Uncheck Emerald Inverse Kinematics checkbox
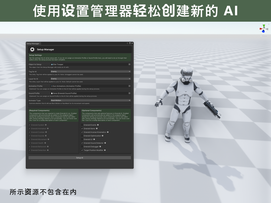This screenshot has width=271, height=203. point(82,132)
